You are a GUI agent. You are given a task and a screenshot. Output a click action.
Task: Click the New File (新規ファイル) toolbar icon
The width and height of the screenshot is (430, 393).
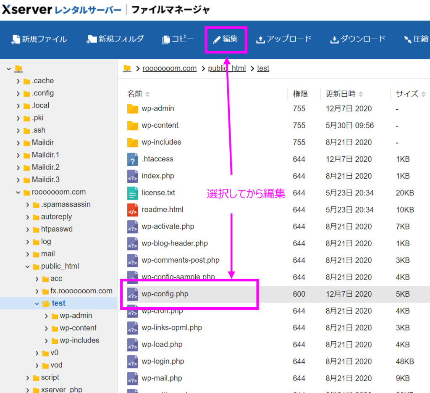coord(16,40)
